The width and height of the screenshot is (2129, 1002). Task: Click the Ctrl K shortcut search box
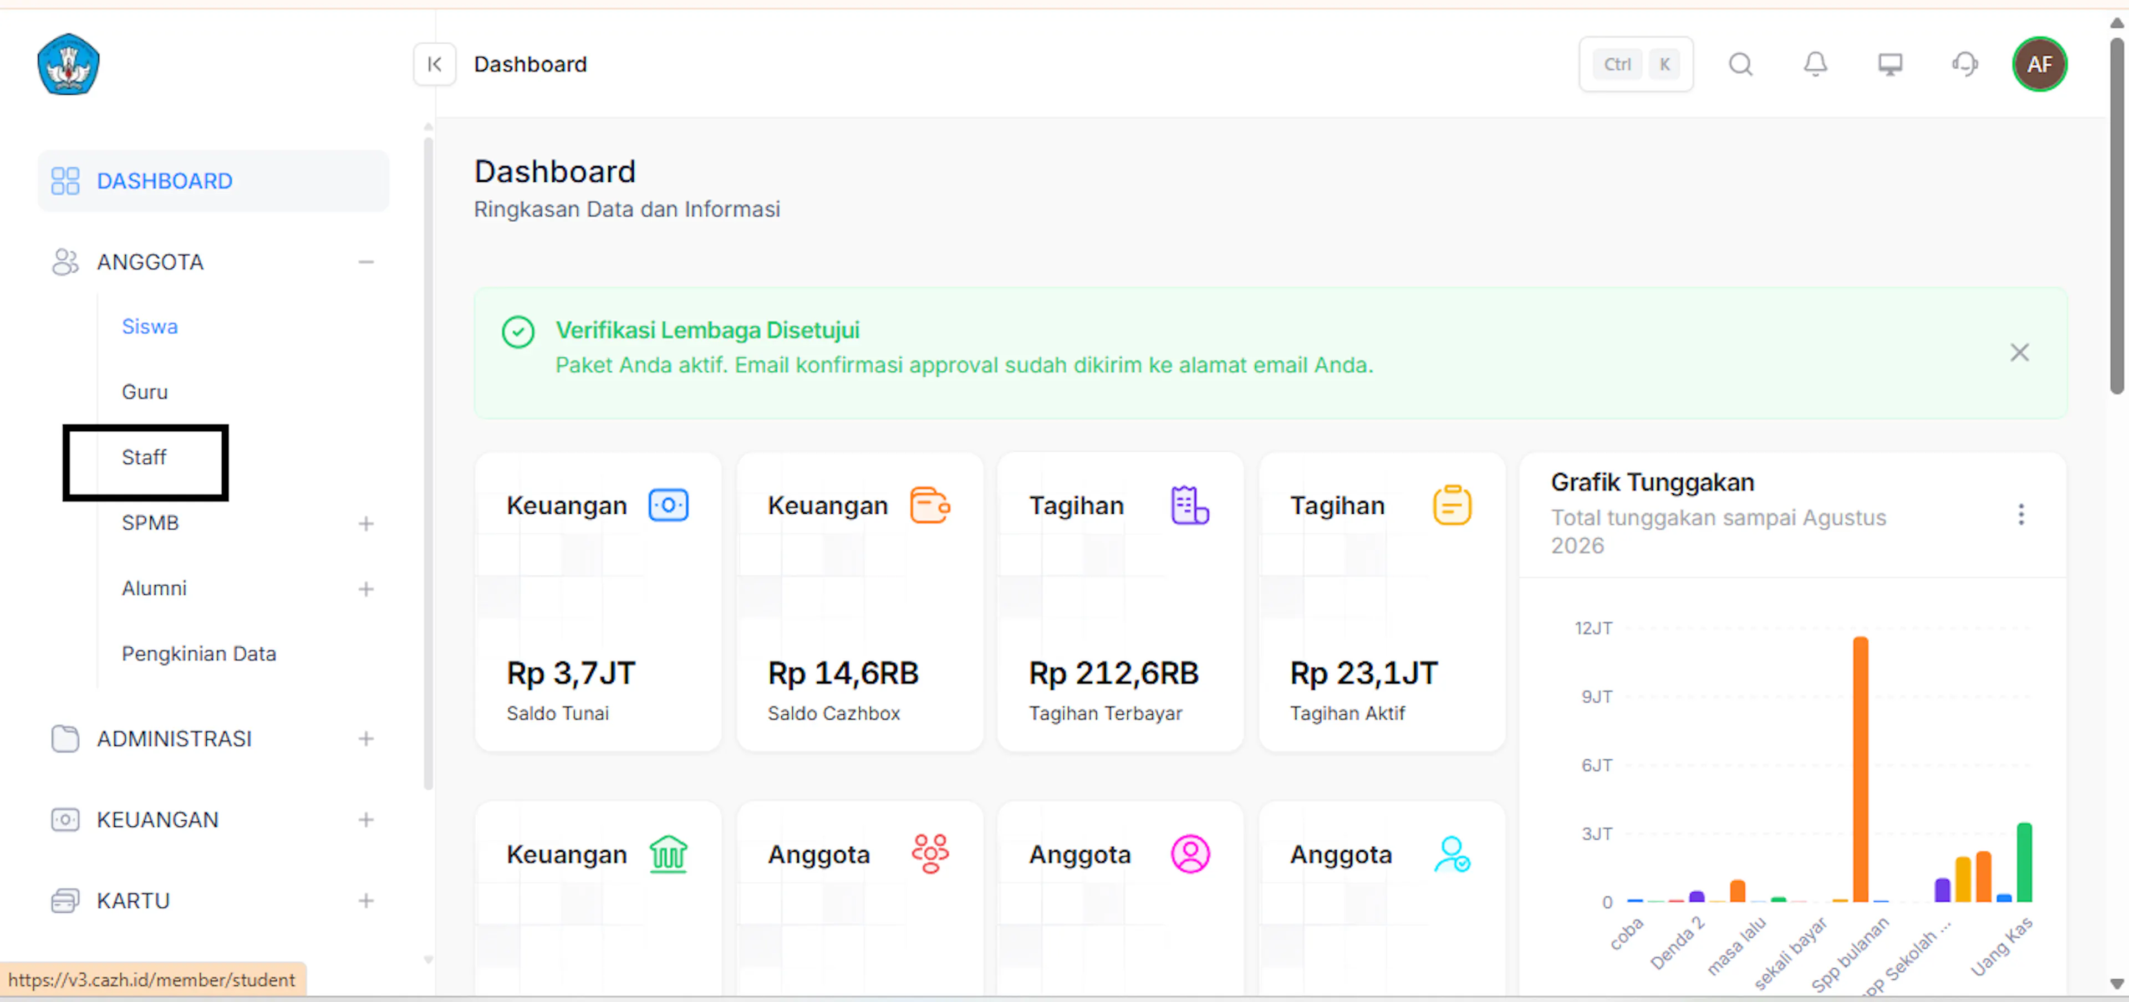(x=1636, y=64)
